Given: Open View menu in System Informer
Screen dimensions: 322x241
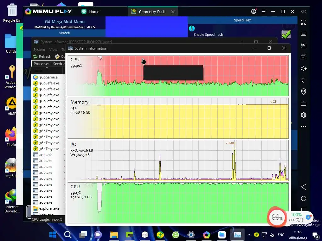Looking at the screenshot, I should coord(53,50).
